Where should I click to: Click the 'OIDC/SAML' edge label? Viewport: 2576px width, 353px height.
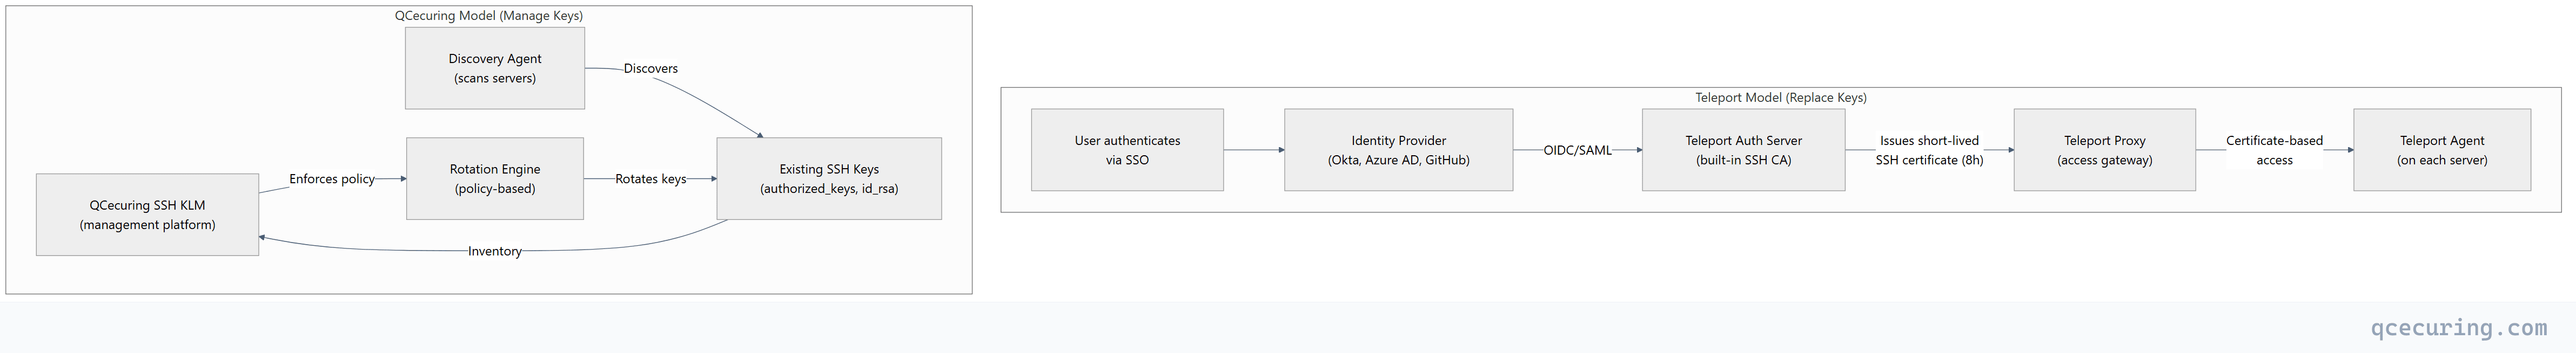tap(1577, 150)
